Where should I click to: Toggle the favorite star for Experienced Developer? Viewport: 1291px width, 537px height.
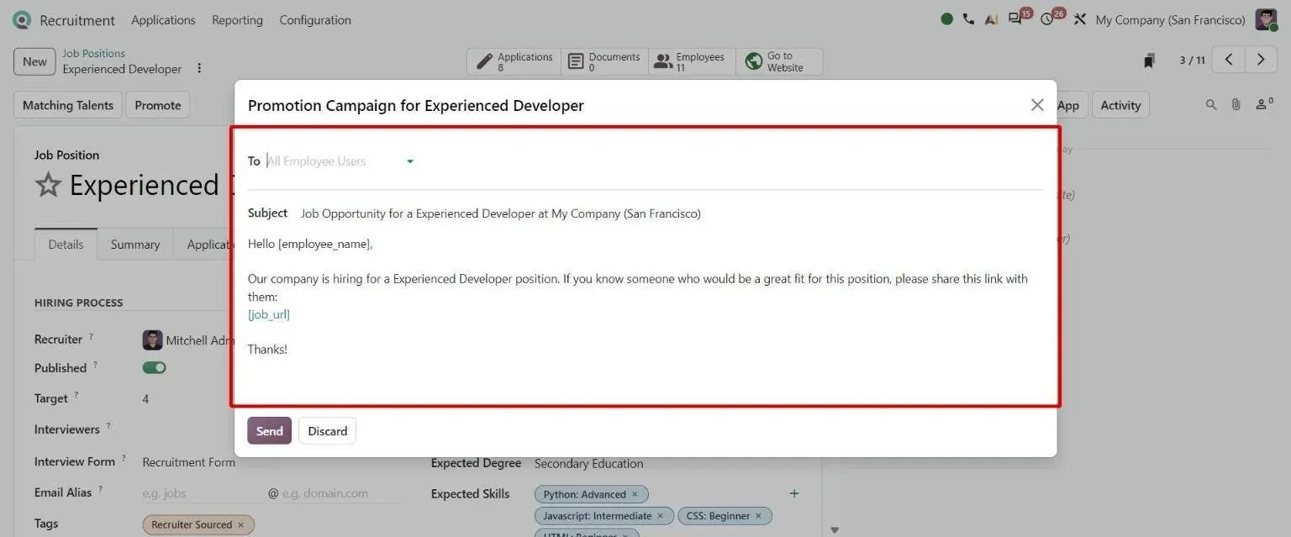click(48, 185)
